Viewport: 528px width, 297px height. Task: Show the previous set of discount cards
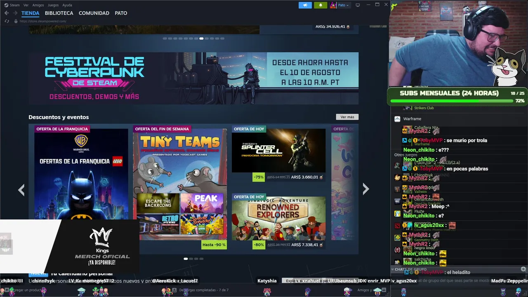pyautogui.click(x=21, y=189)
